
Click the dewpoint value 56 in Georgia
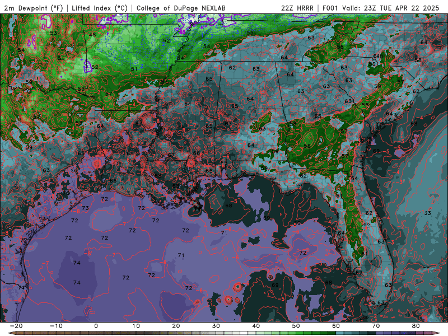coord(307,146)
